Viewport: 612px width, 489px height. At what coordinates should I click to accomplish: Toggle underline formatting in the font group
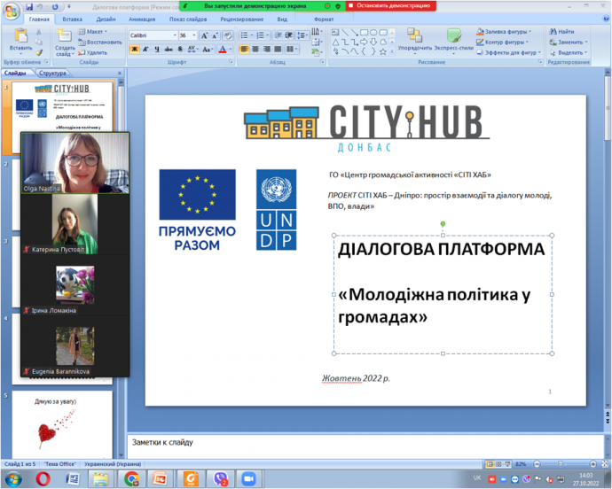tap(158, 50)
